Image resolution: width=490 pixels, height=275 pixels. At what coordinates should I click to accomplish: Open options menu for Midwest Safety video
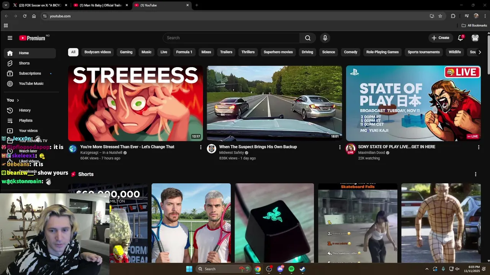point(340,147)
